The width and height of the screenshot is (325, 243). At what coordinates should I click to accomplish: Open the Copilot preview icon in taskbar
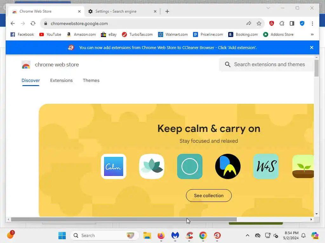tap(315, 235)
